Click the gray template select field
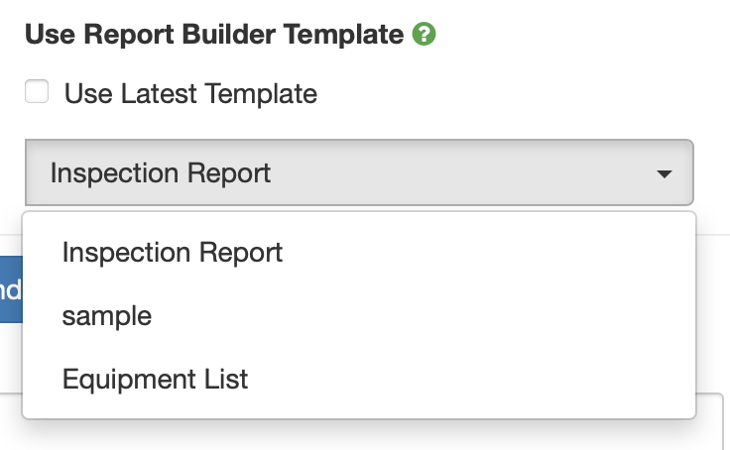The image size is (730, 450). [359, 172]
